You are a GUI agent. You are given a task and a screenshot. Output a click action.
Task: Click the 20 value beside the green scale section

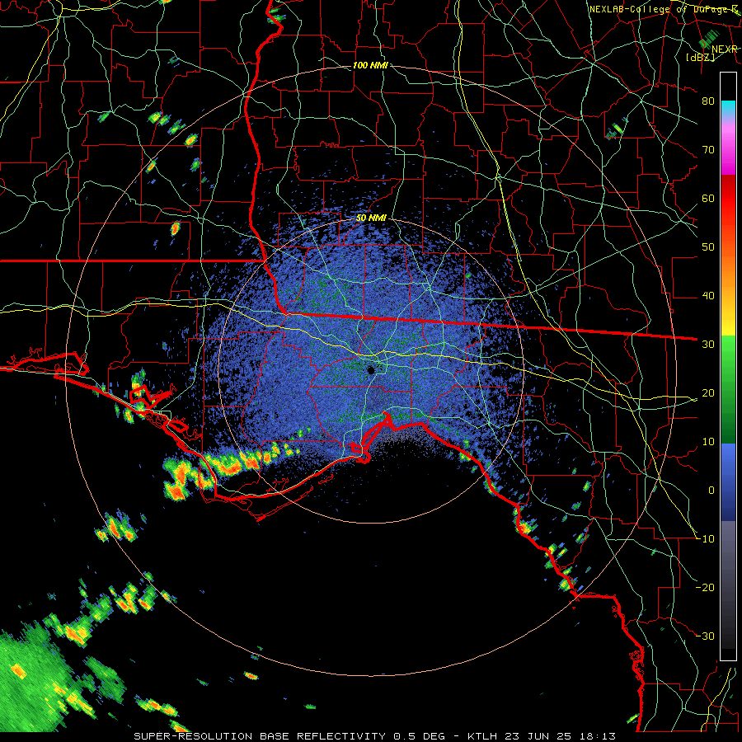(708, 393)
